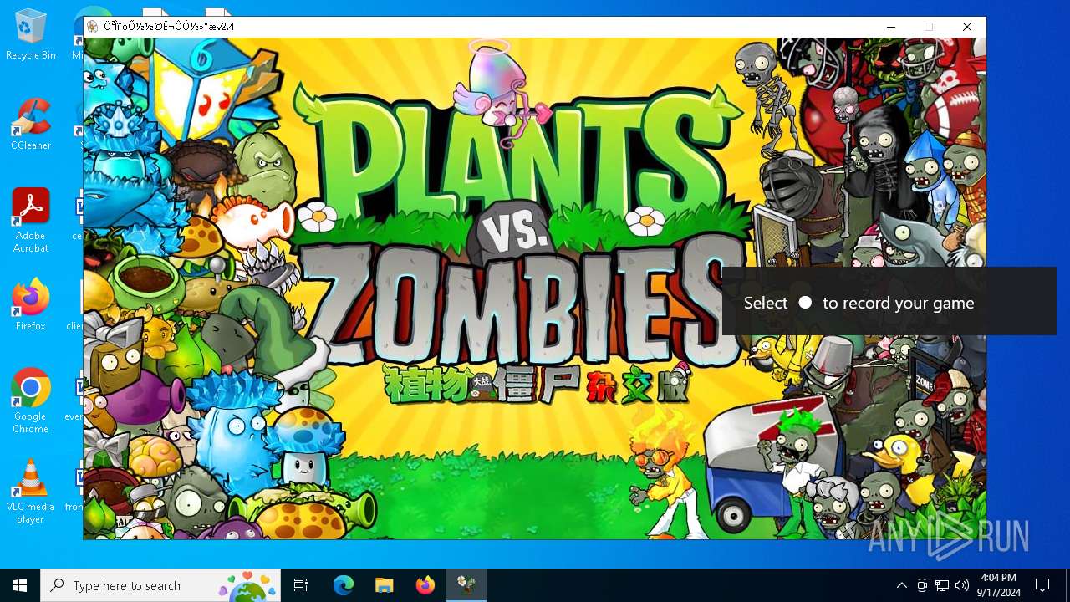Viewport: 1070px width, 602px height.
Task: Close the Plants vs. Zombies window
Action: pos(967,27)
